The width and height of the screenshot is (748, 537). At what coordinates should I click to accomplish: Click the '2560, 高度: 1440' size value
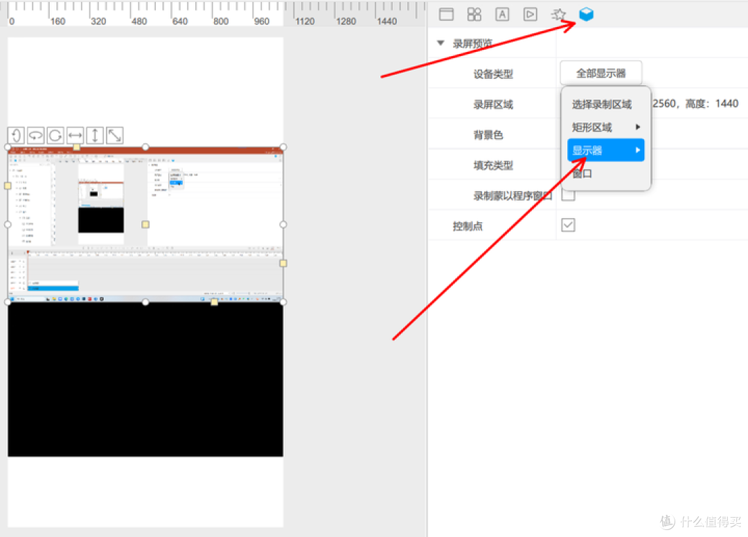coord(695,103)
